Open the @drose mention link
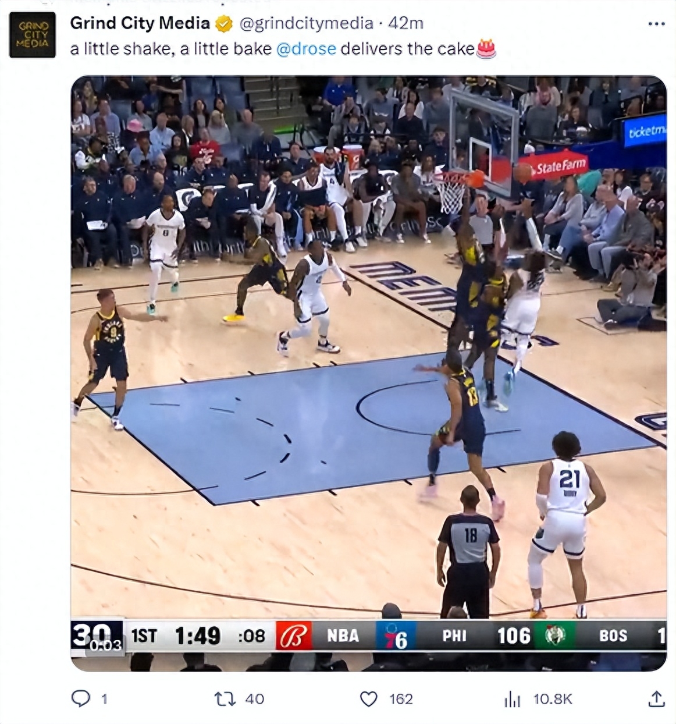 (306, 49)
